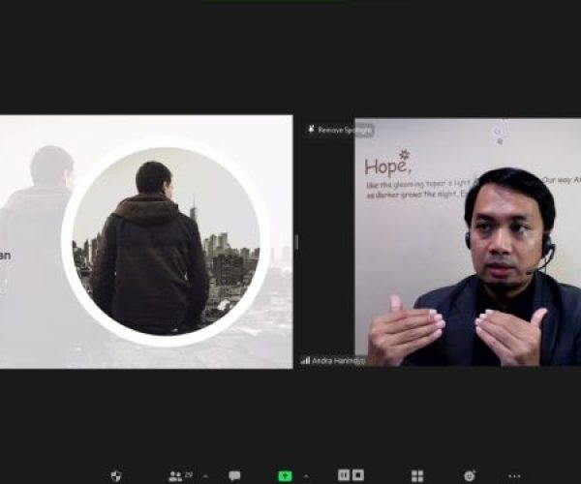Open the More three-dots menu
Viewport: 581px width, 484px height.
[514, 475]
